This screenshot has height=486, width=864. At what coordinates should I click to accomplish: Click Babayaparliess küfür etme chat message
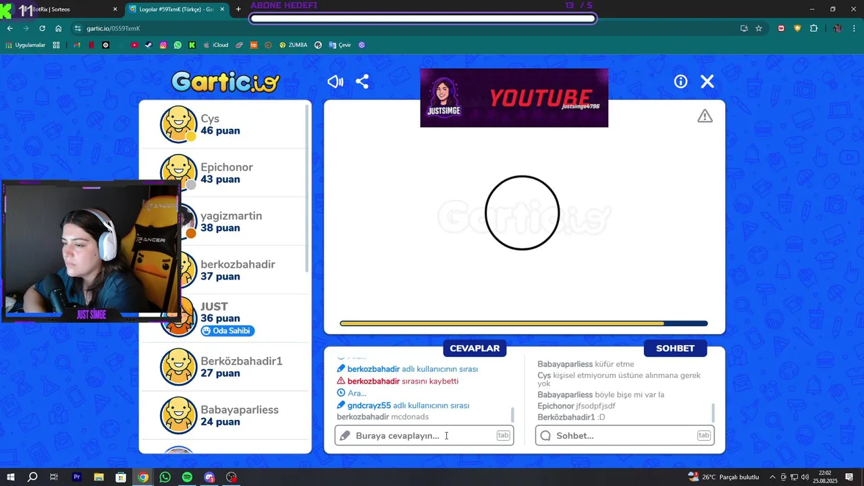[x=585, y=364]
